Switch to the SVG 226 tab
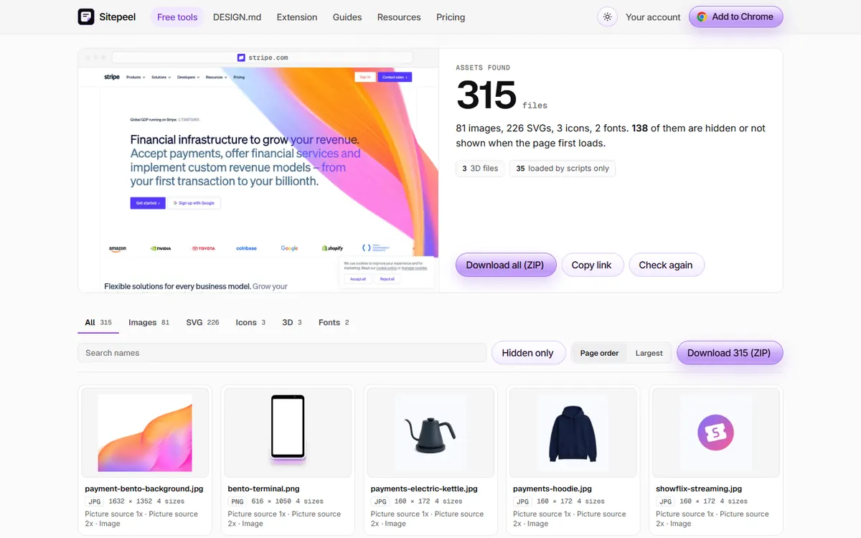This screenshot has height=538, width=861. click(202, 323)
